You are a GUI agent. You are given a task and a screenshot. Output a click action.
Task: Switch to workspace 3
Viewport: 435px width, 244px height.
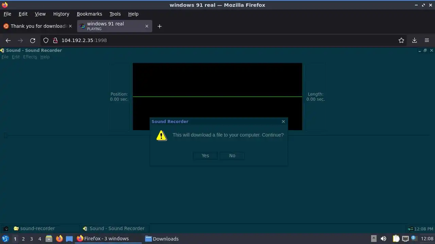31,239
